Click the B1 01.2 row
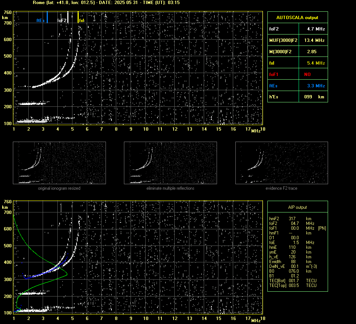 tap(284, 276)
